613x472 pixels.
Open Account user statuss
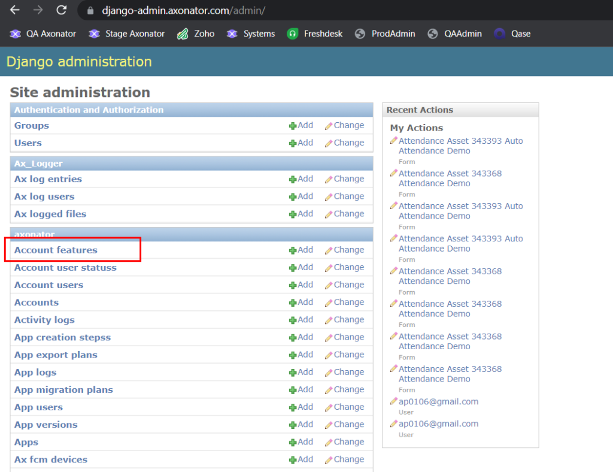[x=65, y=268]
